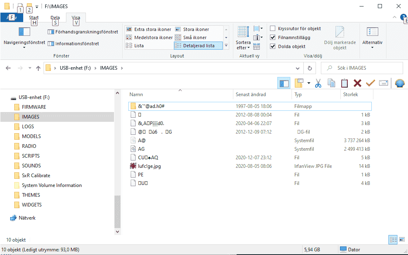Uncheck the Filnamnstillägg checkbox
The image size is (408, 255).
(x=273, y=37)
